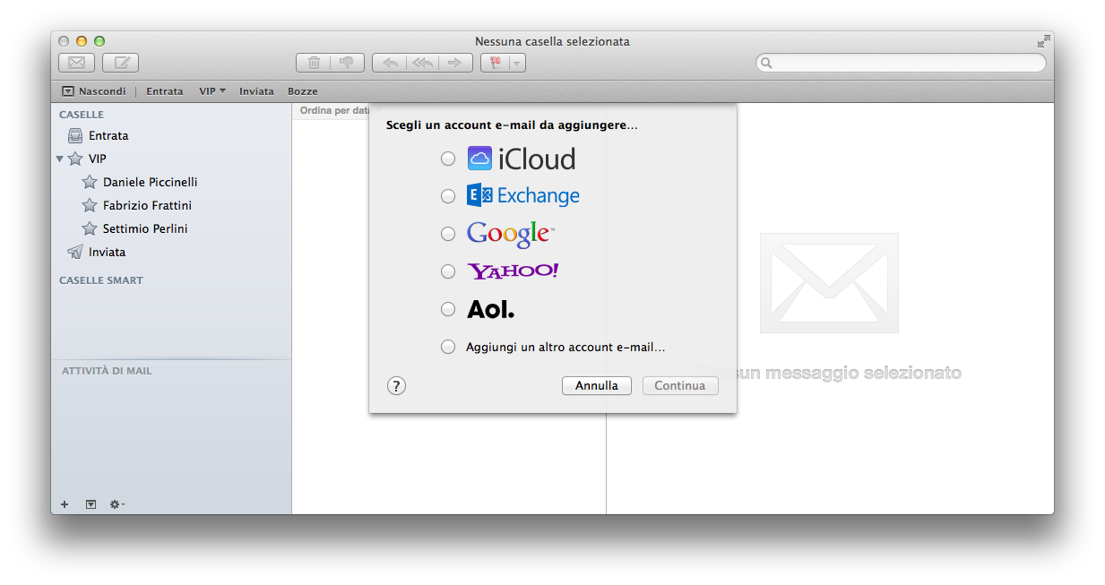Hide mailbox list with Nascondi button
The width and height of the screenshot is (1105, 585).
click(93, 91)
